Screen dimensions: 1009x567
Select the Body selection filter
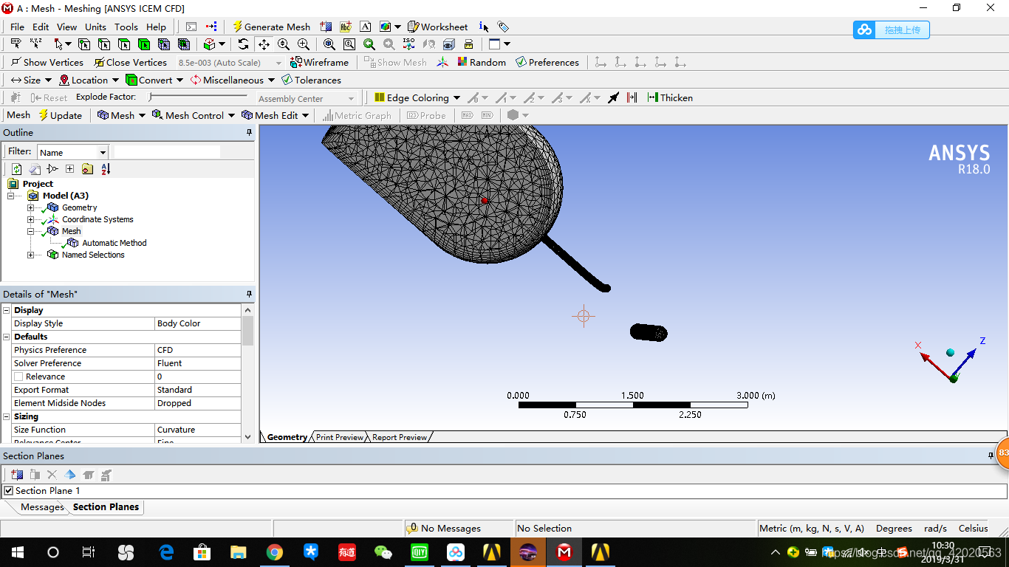[x=144, y=44]
